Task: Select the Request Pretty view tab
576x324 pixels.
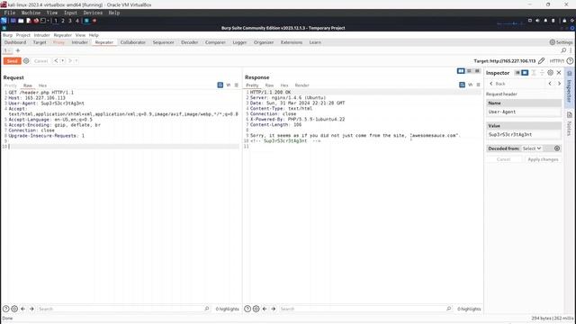Action: 11,85
